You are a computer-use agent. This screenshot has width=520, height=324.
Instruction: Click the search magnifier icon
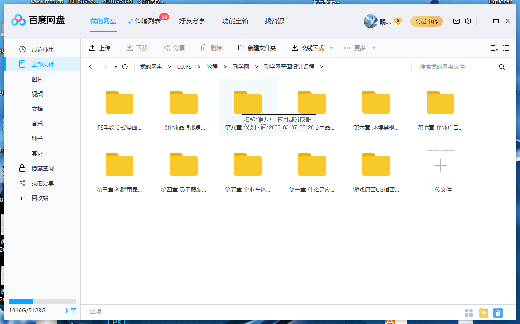pos(501,67)
